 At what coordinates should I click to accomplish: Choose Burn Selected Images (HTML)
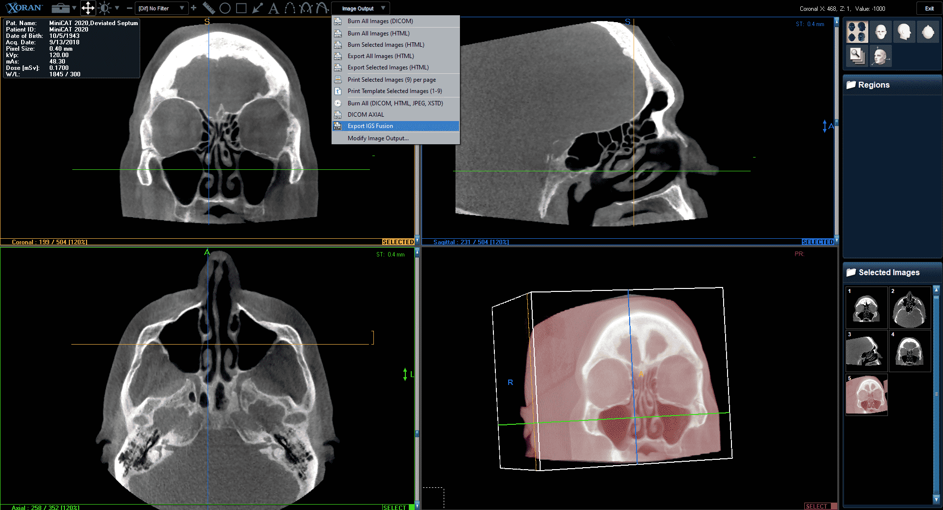pyautogui.click(x=396, y=45)
